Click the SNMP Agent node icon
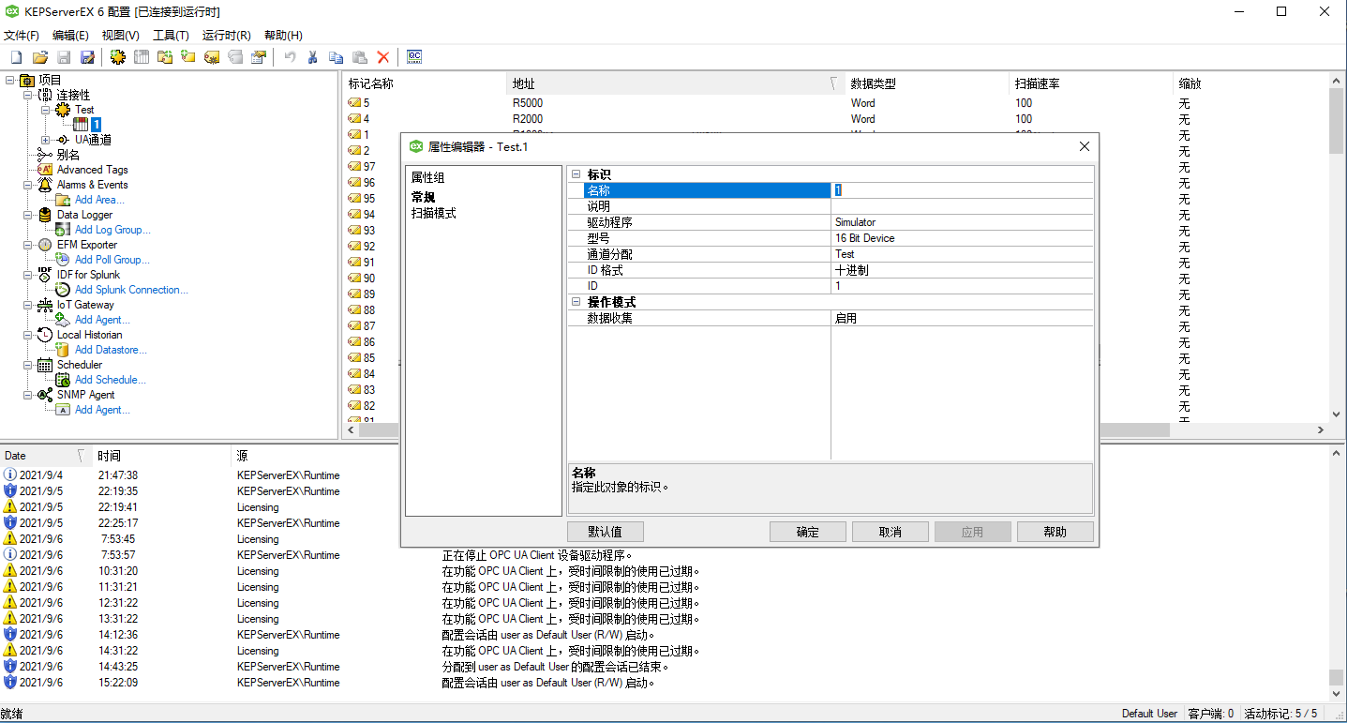This screenshot has height=723, width=1347. [45, 395]
